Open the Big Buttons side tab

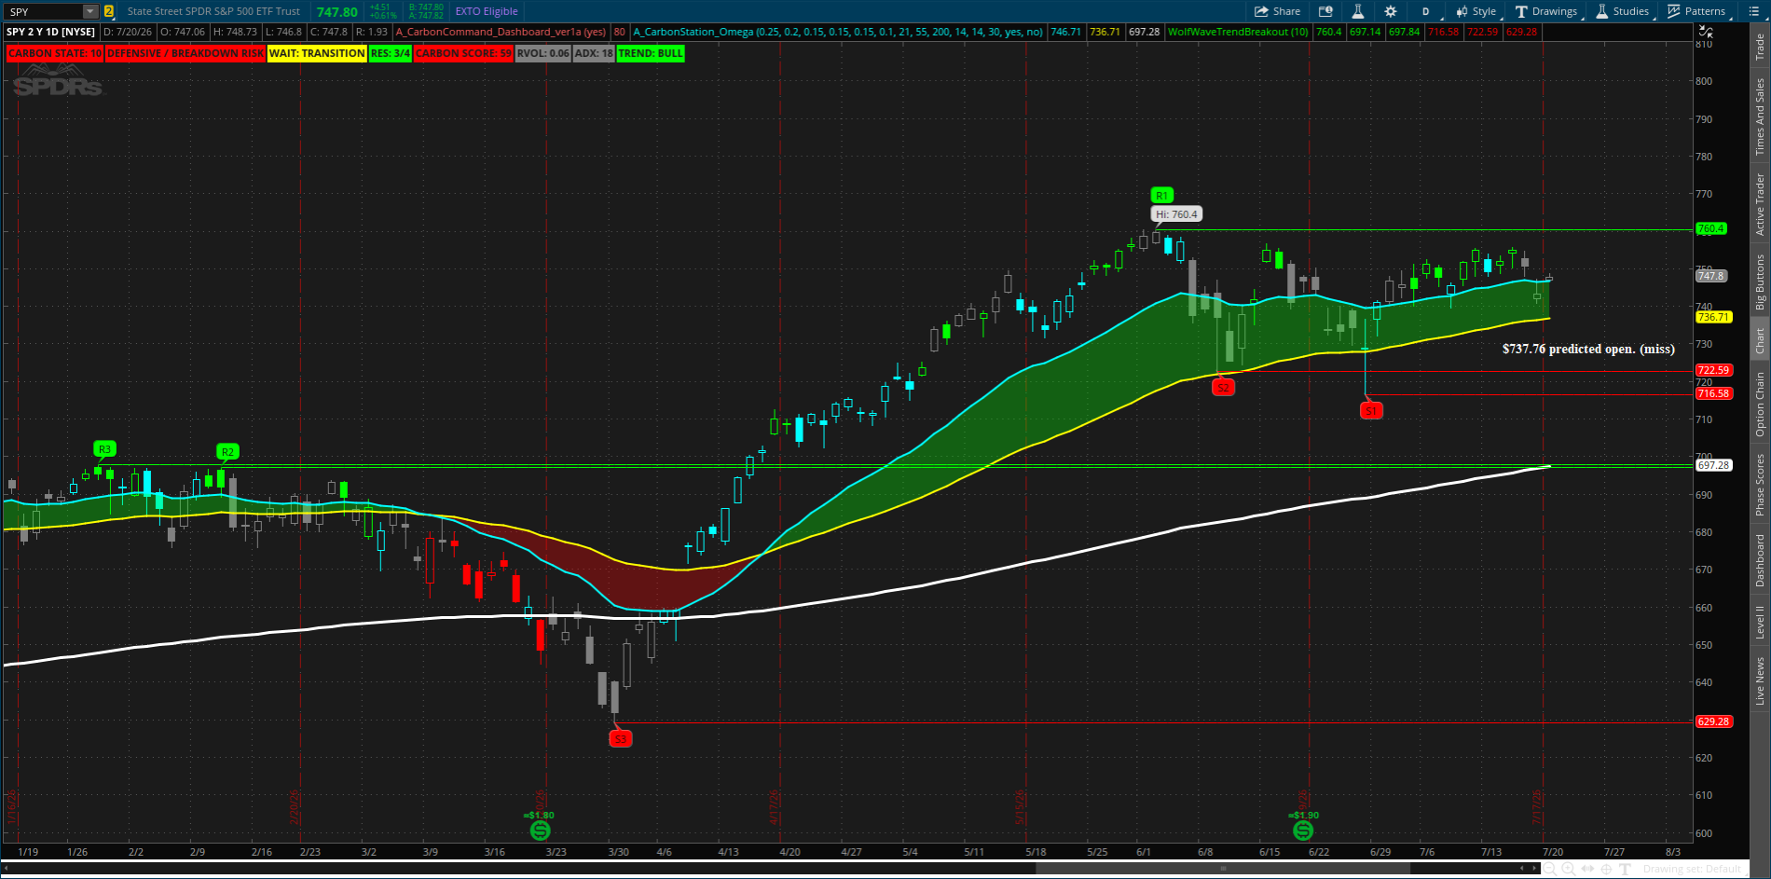pyautogui.click(x=1760, y=282)
